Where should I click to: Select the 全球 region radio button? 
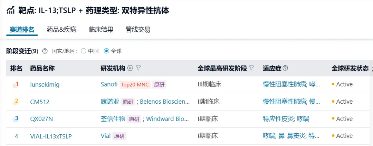(107, 51)
